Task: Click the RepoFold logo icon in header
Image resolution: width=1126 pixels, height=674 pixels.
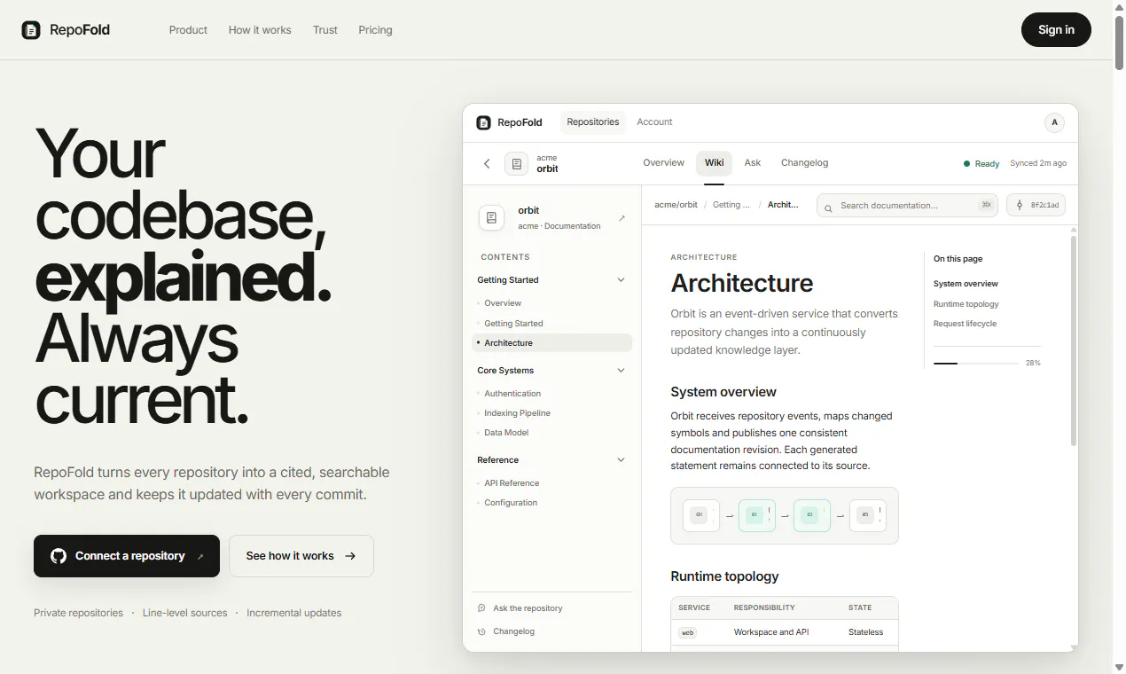Action: (31, 30)
